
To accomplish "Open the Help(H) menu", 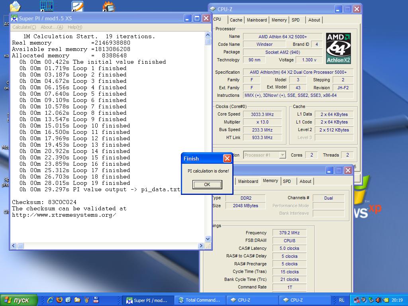I will 75,27.
